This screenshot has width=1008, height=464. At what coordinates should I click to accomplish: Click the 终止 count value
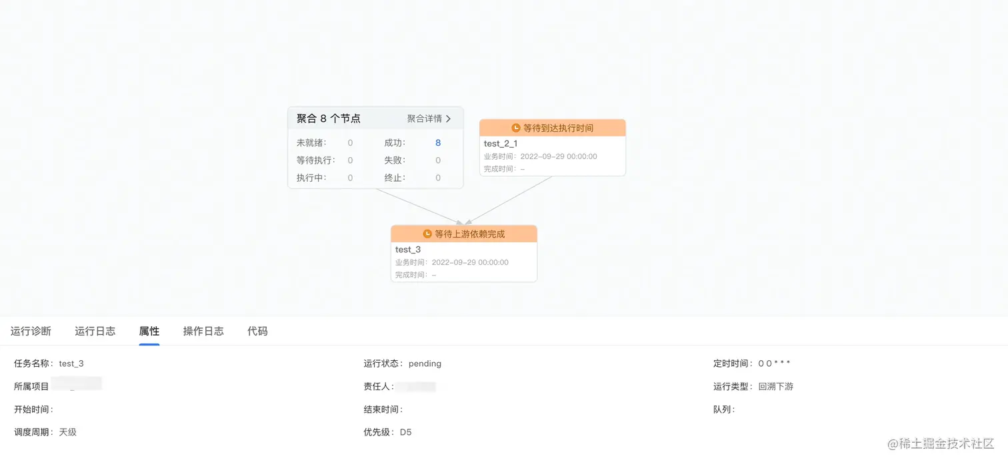pos(438,178)
